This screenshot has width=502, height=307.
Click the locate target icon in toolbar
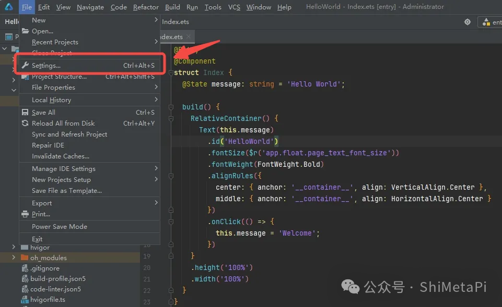tap(468, 22)
